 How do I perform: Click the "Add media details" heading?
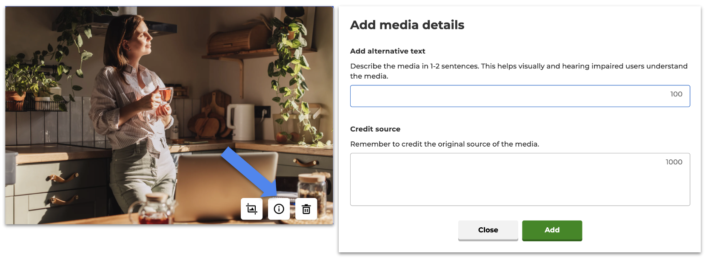pyautogui.click(x=407, y=25)
